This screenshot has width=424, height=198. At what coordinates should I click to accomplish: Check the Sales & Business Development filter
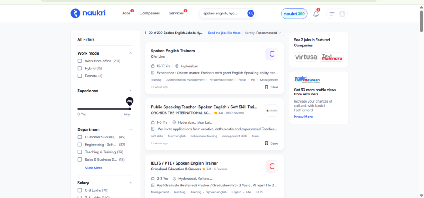point(80,160)
